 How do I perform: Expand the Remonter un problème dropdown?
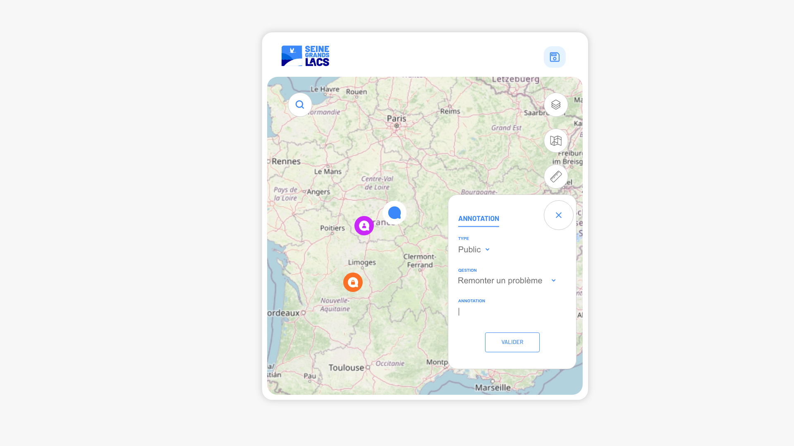(x=500, y=281)
